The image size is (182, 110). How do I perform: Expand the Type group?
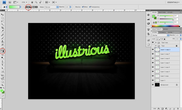156,46
